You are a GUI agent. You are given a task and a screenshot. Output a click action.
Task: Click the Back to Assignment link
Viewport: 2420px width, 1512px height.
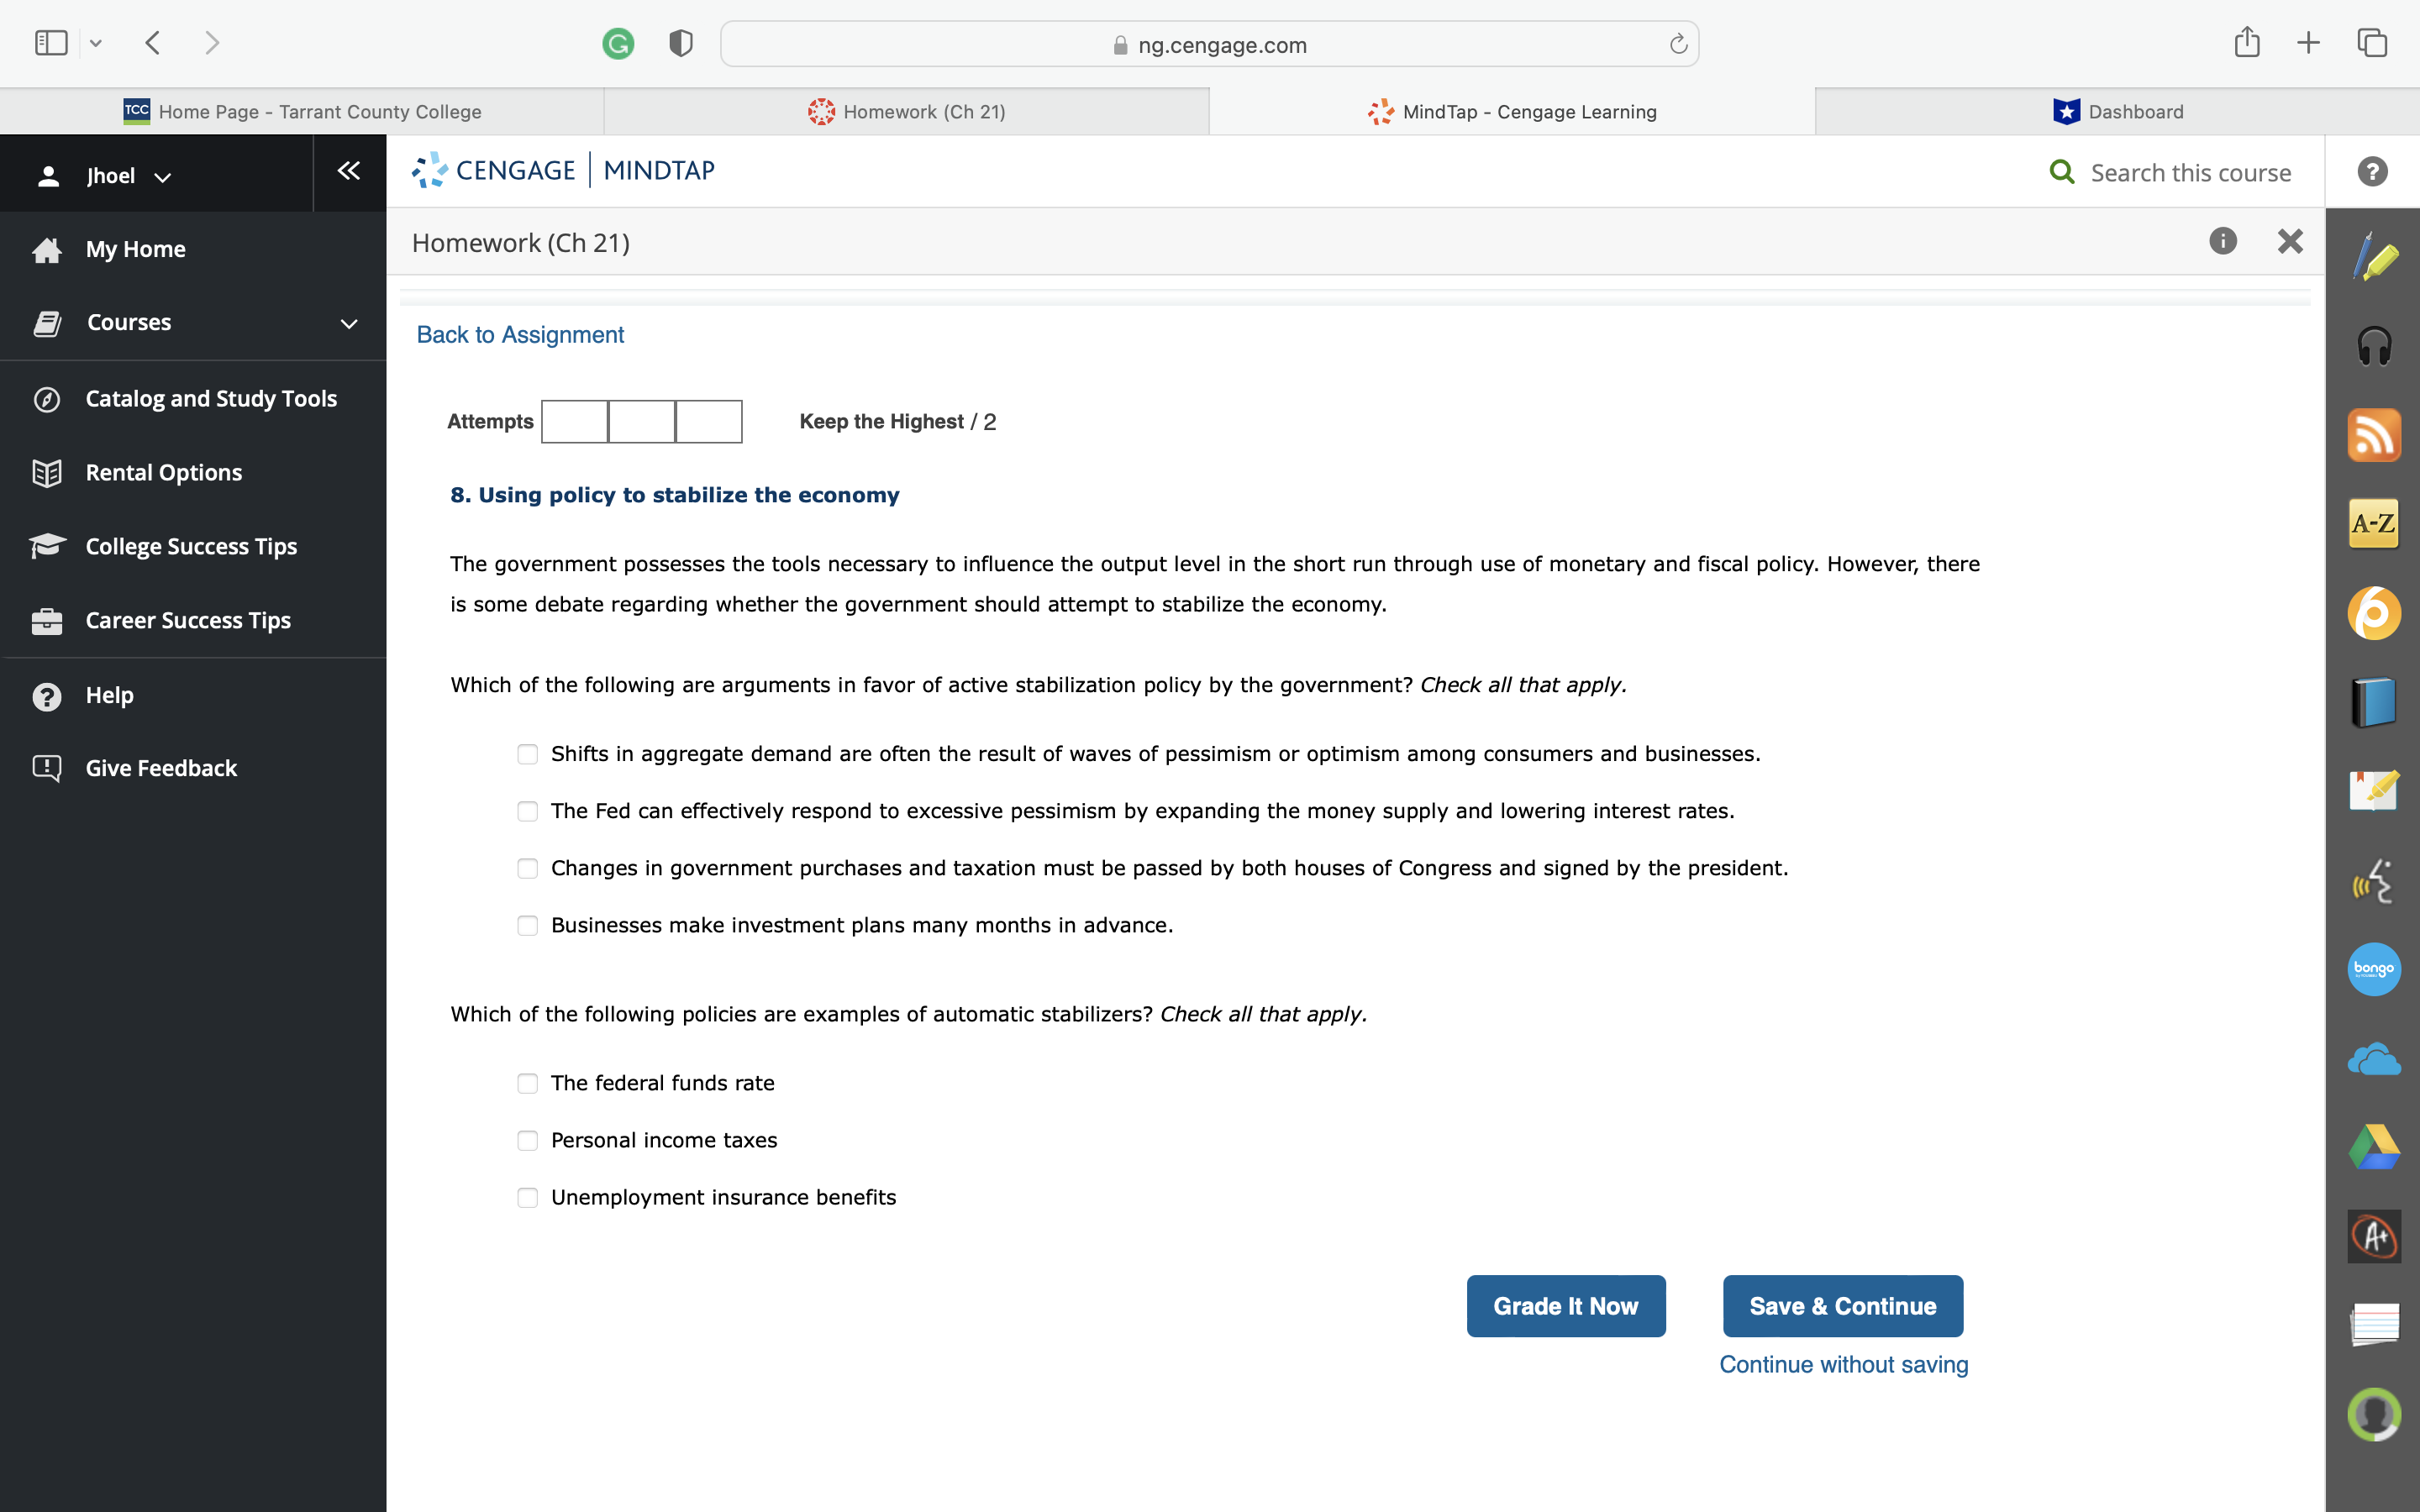[520, 335]
